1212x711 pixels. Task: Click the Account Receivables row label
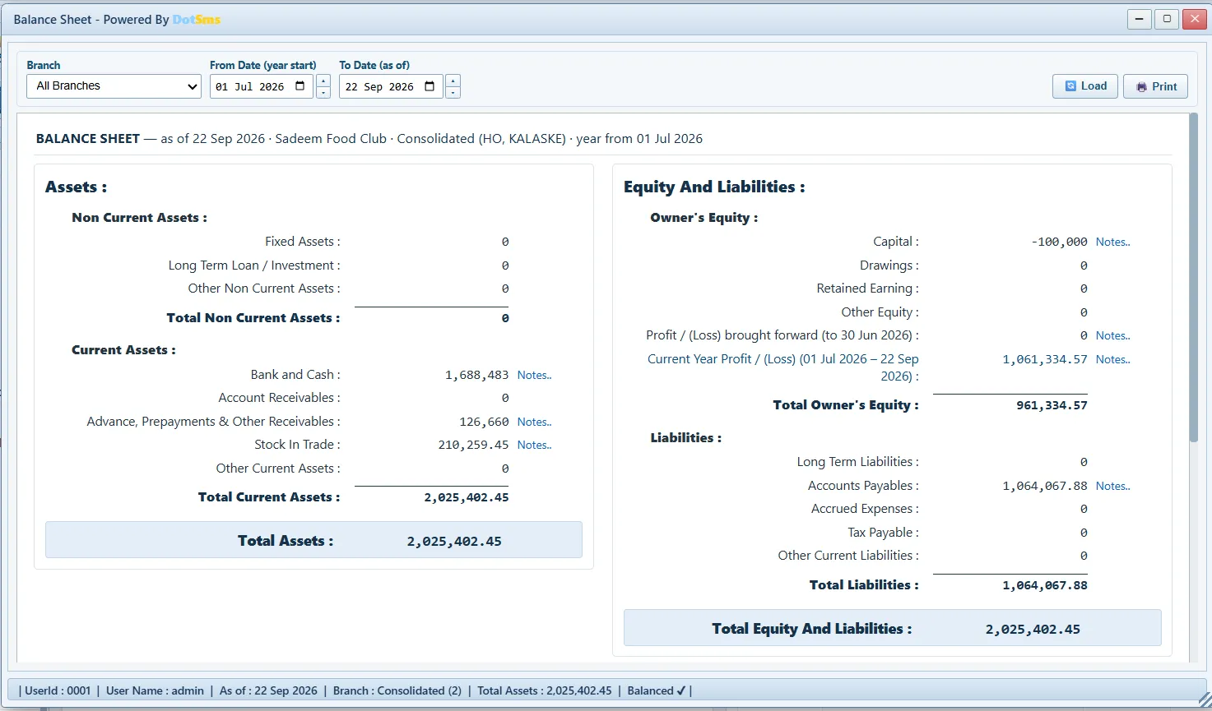[279, 398]
